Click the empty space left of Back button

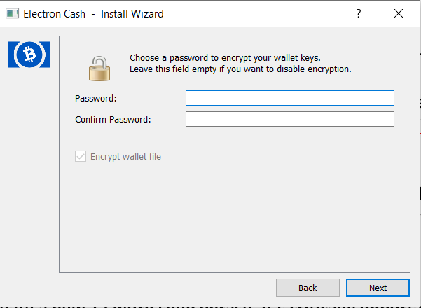click(168, 288)
